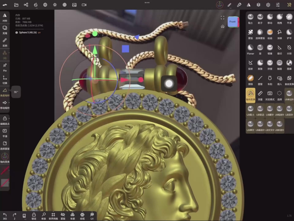Select the 自由变换 free transform tool
The width and height of the screenshot is (294, 221).
point(289,80)
